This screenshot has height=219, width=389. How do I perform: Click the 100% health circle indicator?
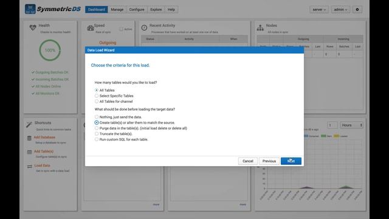tap(50, 50)
